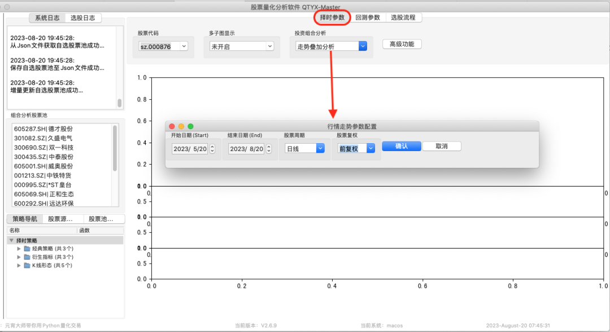Viewport: 610px width, 332px height.
Task: Click status text 当前版本: V2.6.9
Action: [x=256, y=325]
